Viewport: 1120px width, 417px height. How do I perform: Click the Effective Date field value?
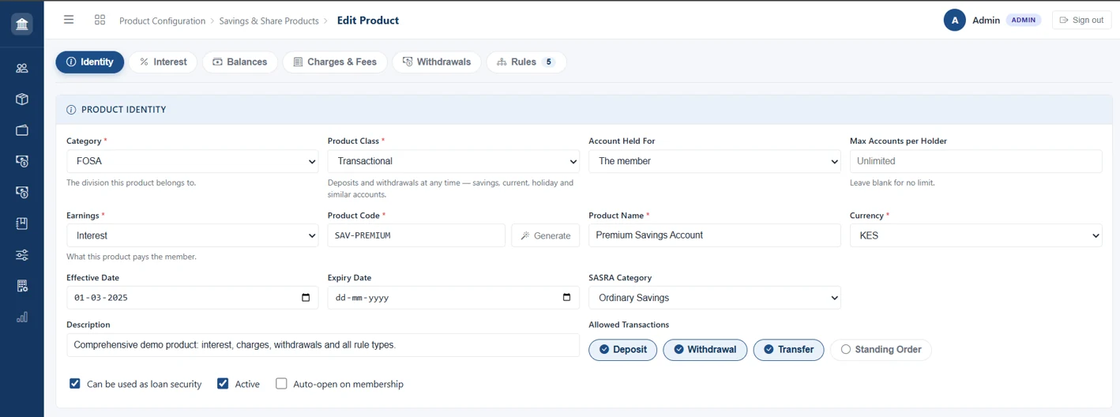[101, 298]
